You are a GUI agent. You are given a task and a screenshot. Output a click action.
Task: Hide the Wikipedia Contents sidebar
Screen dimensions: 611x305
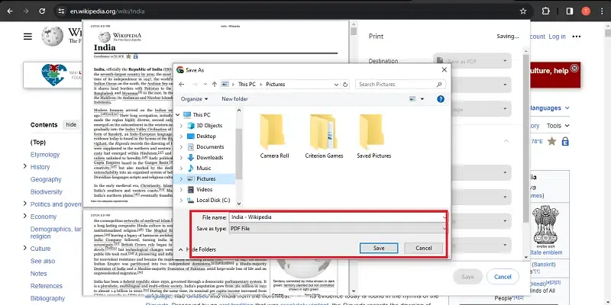(x=71, y=125)
